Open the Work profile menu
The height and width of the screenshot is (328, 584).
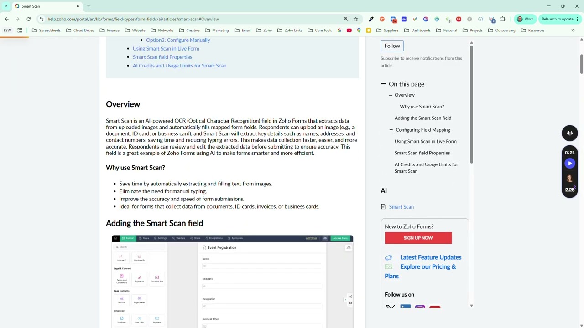(x=525, y=19)
